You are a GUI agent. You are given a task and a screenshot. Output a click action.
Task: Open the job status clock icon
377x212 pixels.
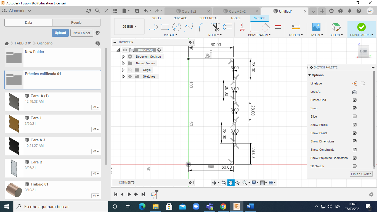tap(341, 11)
